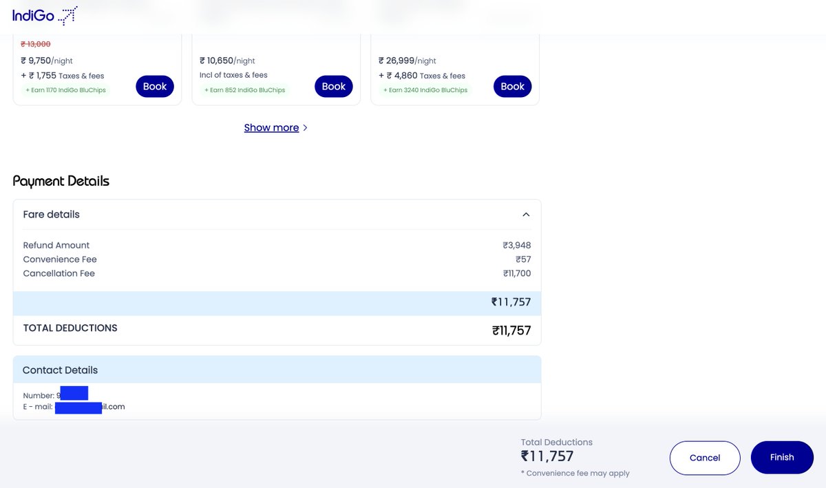Screen dimensions: 826x488
Task: Cancel the cancellation process
Action: pyautogui.click(x=705, y=458)
